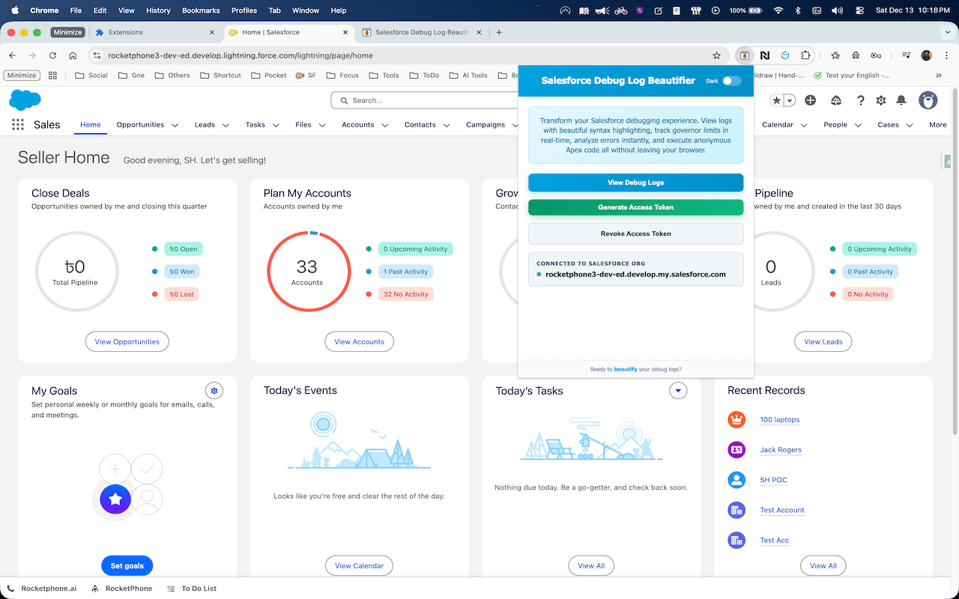Click the View Debug Logs button

coord(635,182)
